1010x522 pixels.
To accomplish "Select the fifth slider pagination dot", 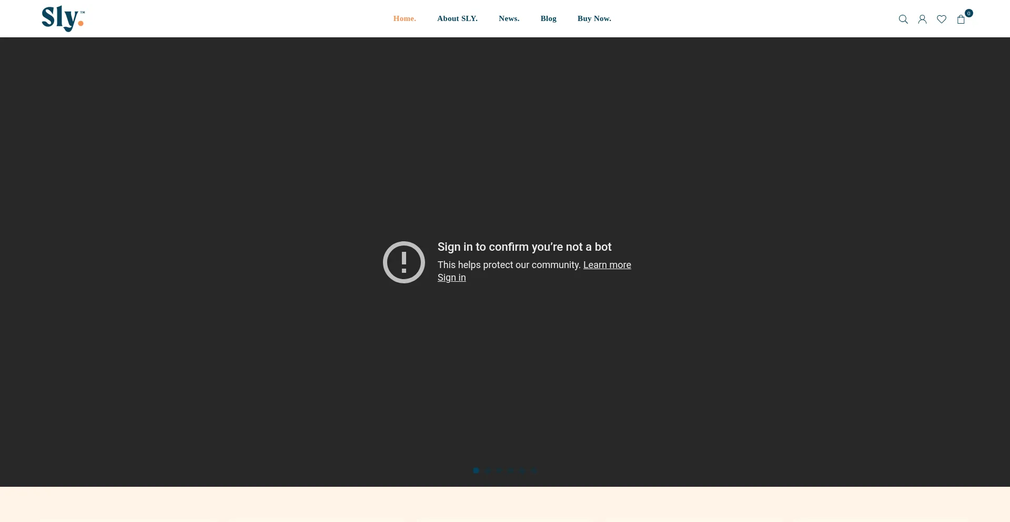I will 522,470.
